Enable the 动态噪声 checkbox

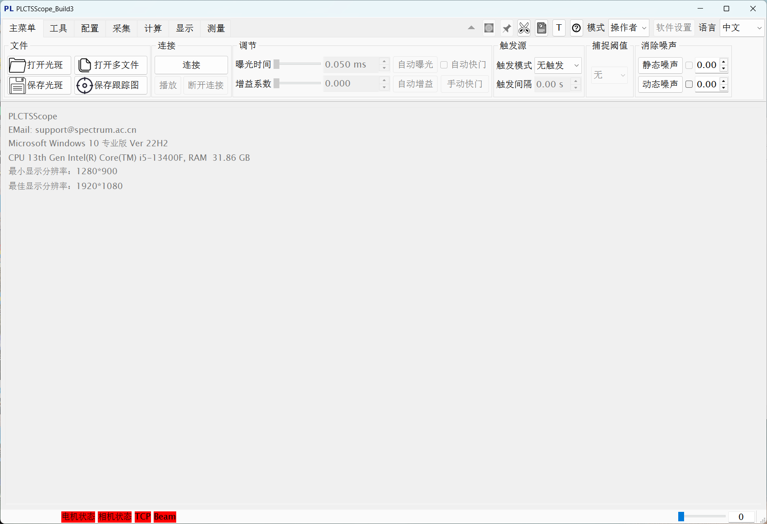689,84
